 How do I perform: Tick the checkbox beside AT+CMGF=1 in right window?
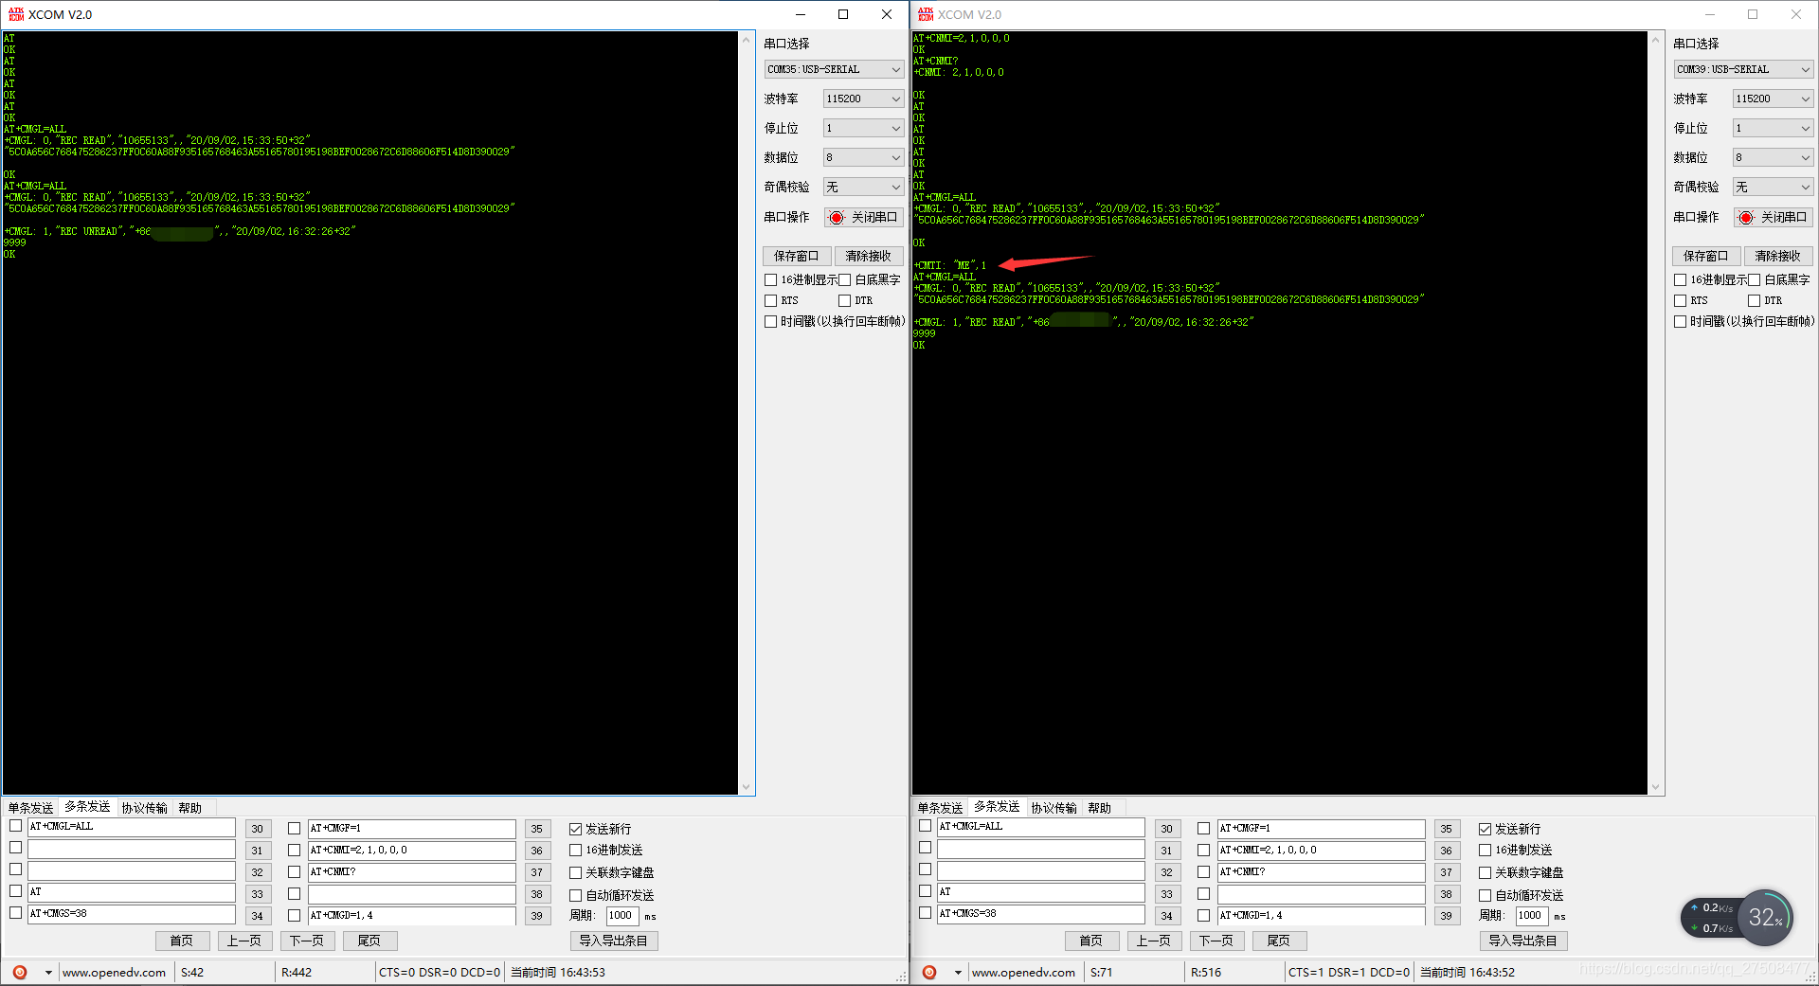[x=1204, y=829]
